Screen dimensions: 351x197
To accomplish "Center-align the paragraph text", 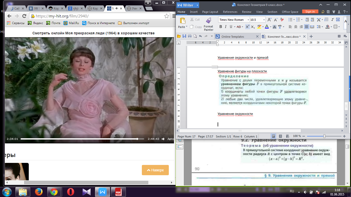I will pyautogui.click(x=295, y=27).
